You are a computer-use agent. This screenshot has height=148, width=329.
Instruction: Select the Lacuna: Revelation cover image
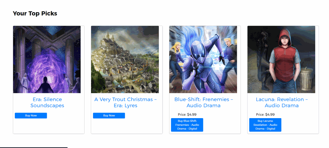tap(281, 59)
